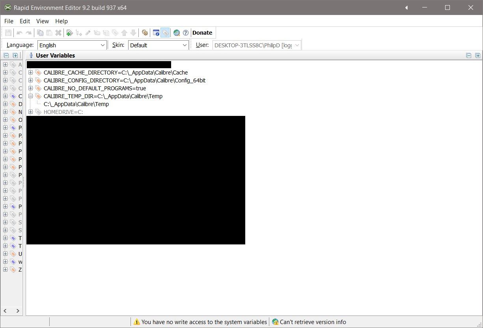Select CALIBRE_CACHE_DIRECTORY row text
Viewport: 483px width, 328px height.
[x=116, y=73]
